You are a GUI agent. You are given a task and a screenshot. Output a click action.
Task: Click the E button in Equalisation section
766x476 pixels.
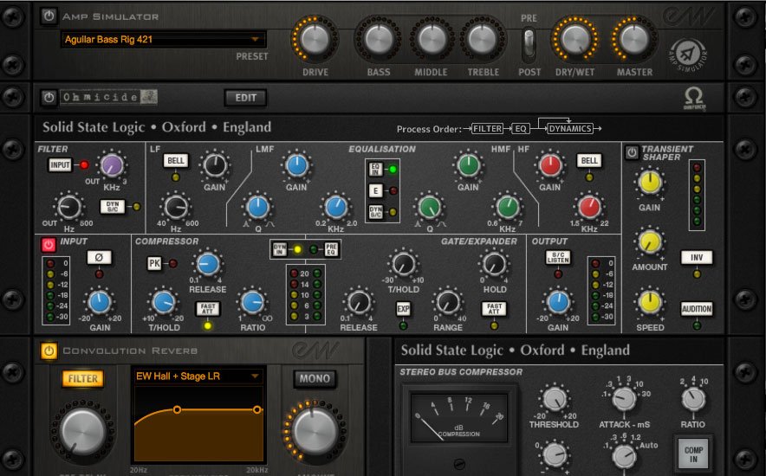375,190
